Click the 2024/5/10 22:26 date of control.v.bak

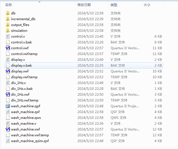coord(90,42)
